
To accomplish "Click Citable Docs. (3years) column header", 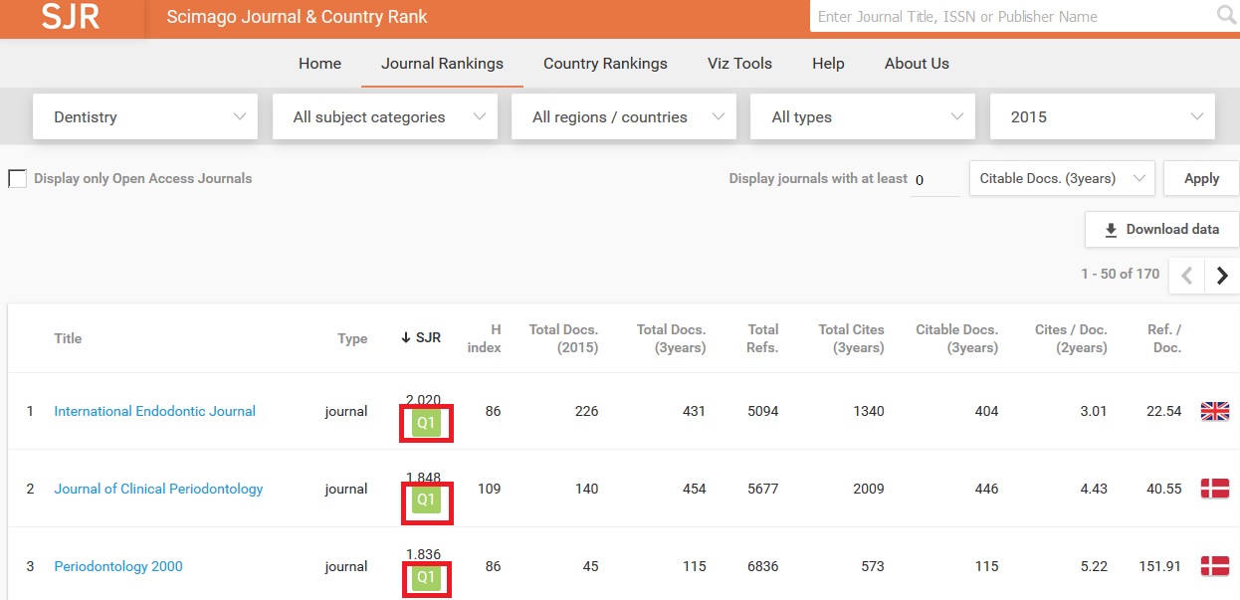I will 956,338.
